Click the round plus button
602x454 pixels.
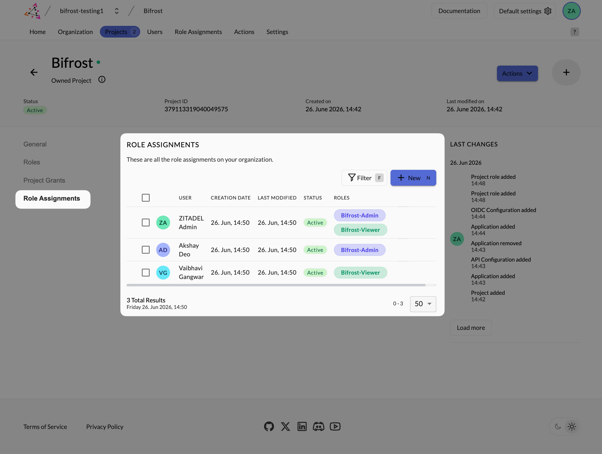point(566,72)
